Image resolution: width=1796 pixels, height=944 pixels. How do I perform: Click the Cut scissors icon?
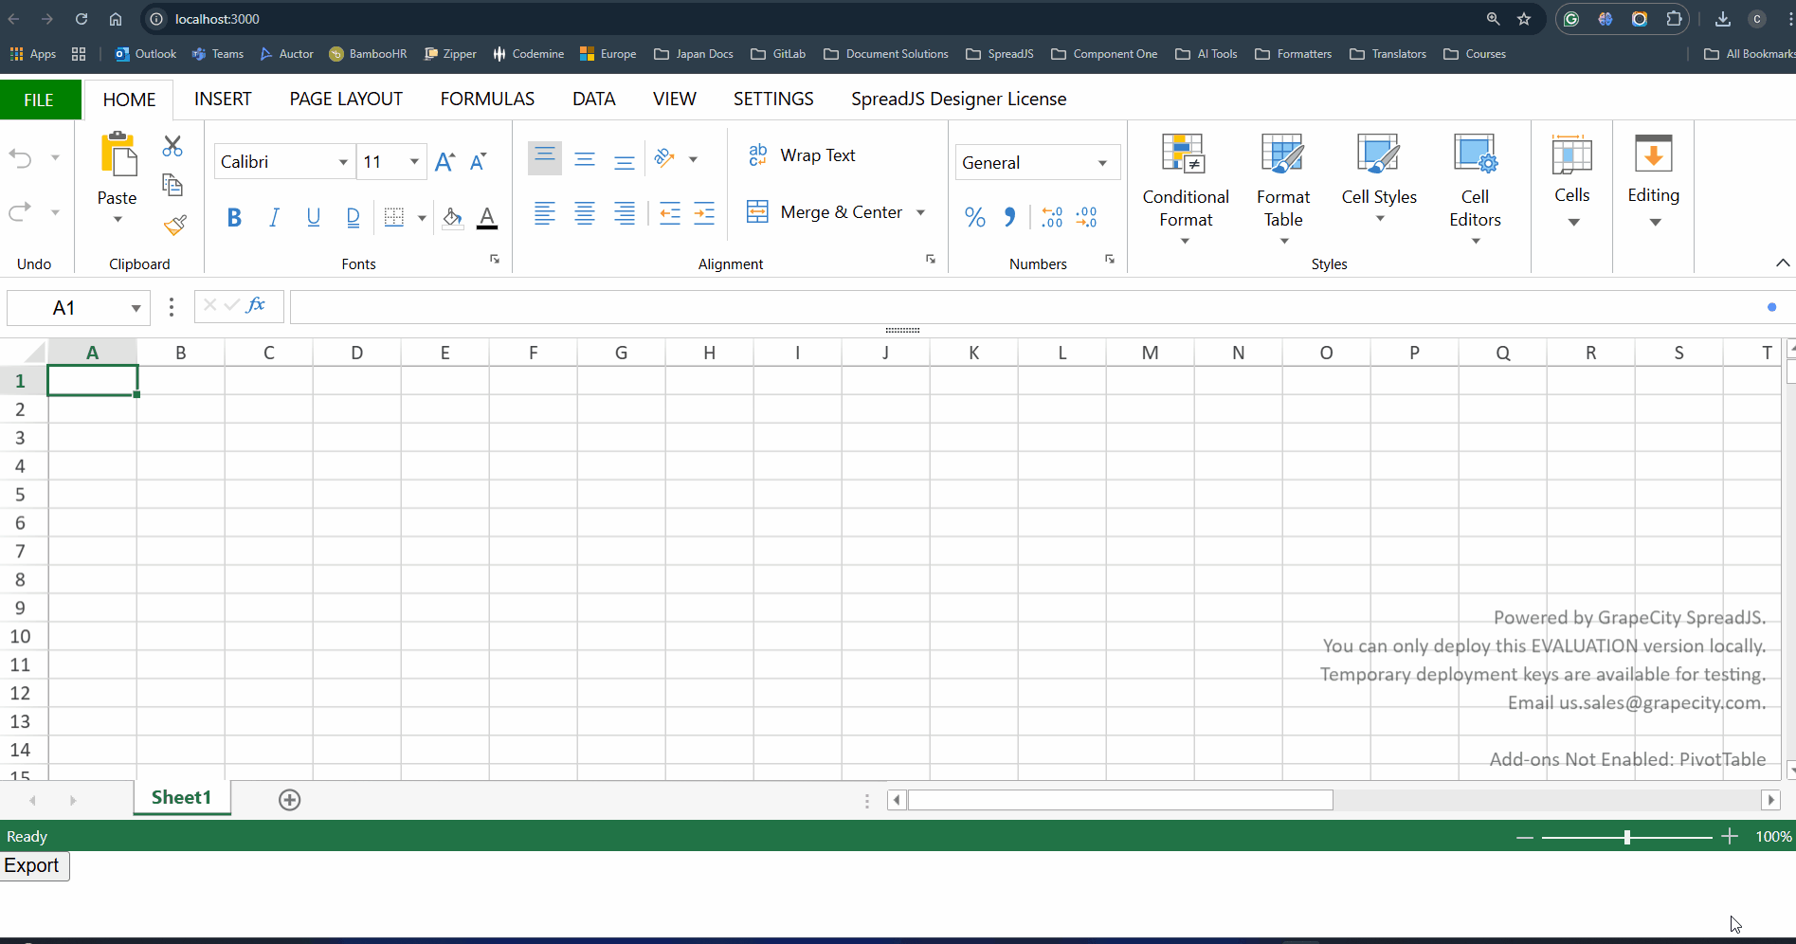[x=172, y=146]
